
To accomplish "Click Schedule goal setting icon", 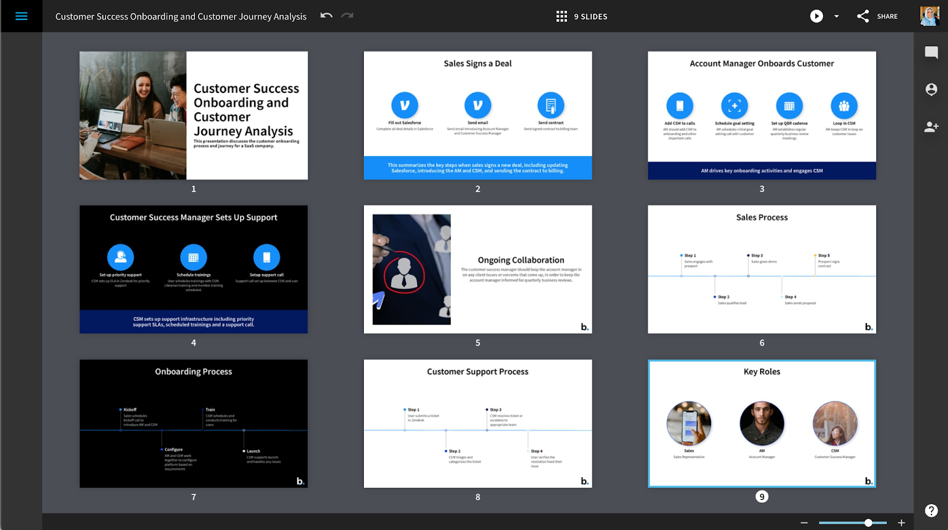I will (735, 106).
